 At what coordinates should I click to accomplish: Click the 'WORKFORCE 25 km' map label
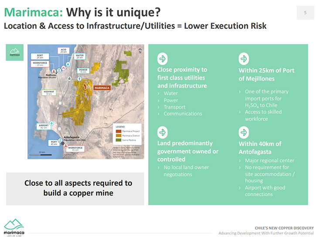pyautogui.click(x=40, y=64)
